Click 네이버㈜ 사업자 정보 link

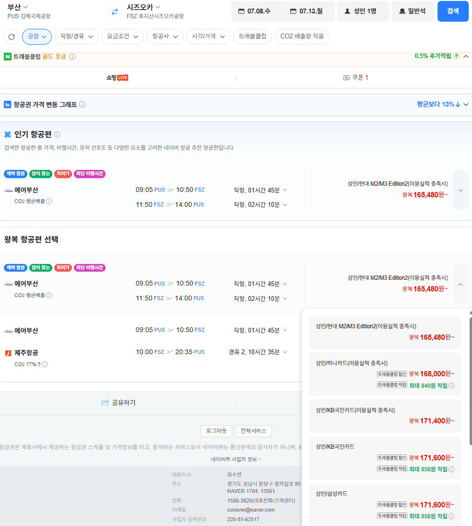click(x=236, y=459)
